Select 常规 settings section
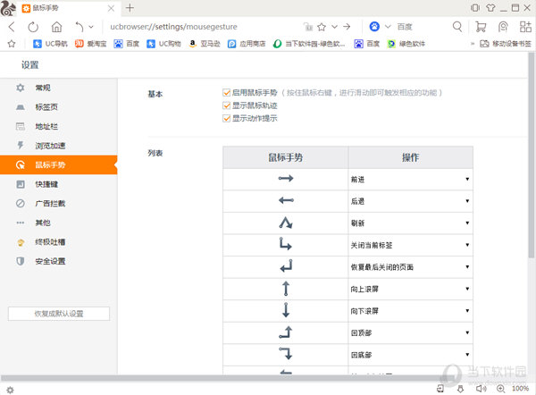This screenshot has height=395, width=536. pyautogui.click(x=58, y=88)
